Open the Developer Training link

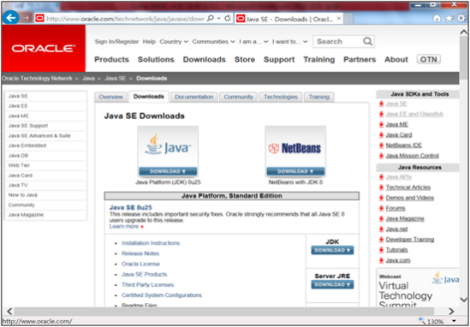tap(410, 240)
